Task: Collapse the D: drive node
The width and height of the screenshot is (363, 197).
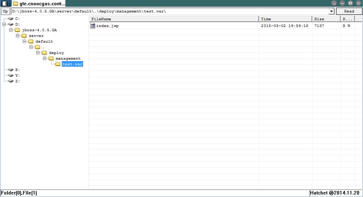Action: (4, 24)
